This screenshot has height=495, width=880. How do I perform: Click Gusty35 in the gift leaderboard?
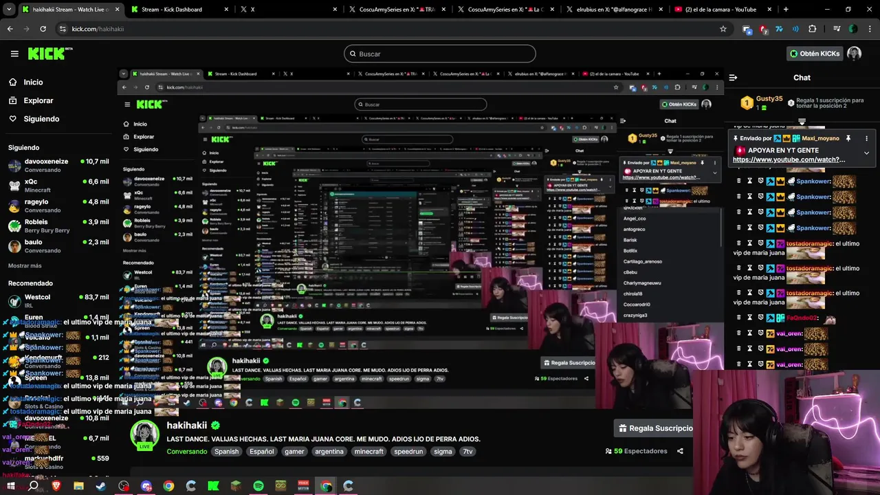tap(769, 98)
